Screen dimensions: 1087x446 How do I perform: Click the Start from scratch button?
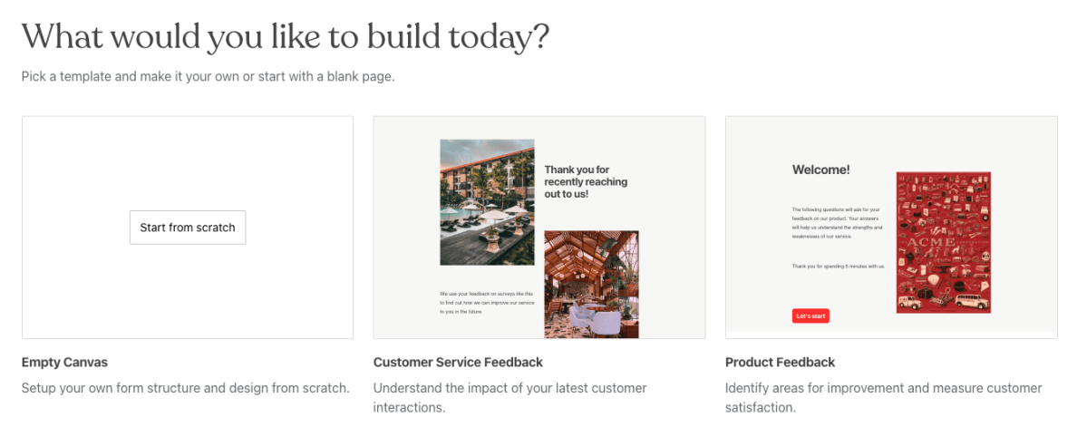tap(188, 228)
